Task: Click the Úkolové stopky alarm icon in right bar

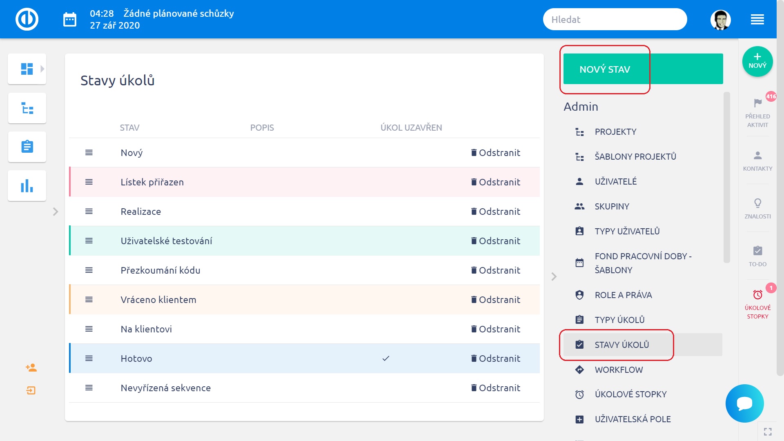Action: point(757,295)
